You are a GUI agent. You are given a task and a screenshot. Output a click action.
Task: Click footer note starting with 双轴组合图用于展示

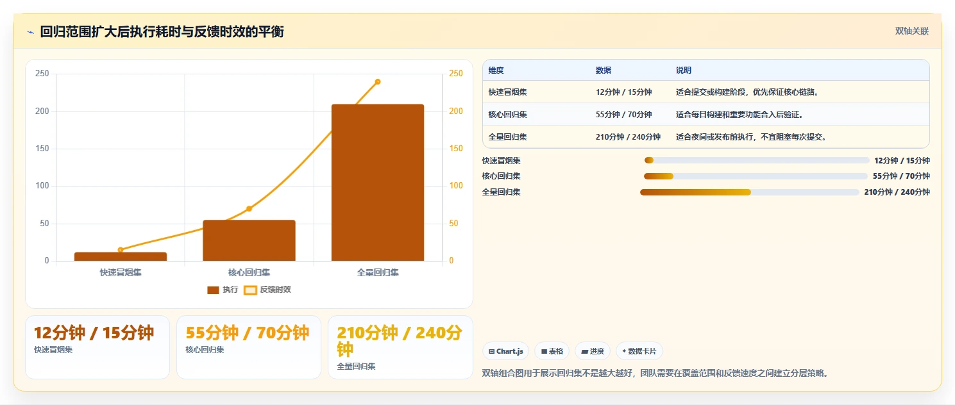(x=655, y=373)
